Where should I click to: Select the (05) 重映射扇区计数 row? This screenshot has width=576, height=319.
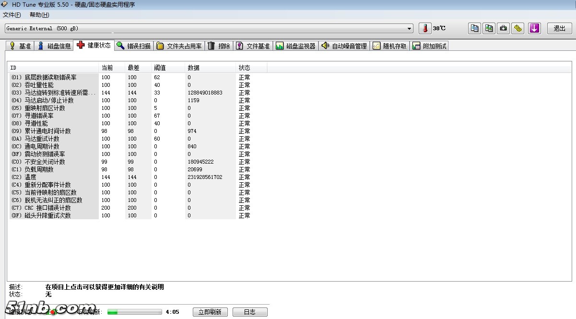click(x=45, y=108)
